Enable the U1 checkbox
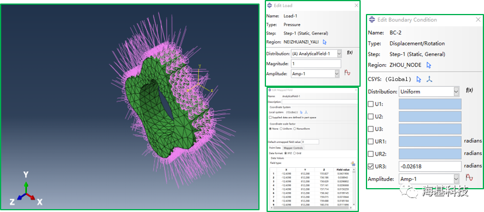Viewport: 484px width, 212px height. click(x=371, y=104)
